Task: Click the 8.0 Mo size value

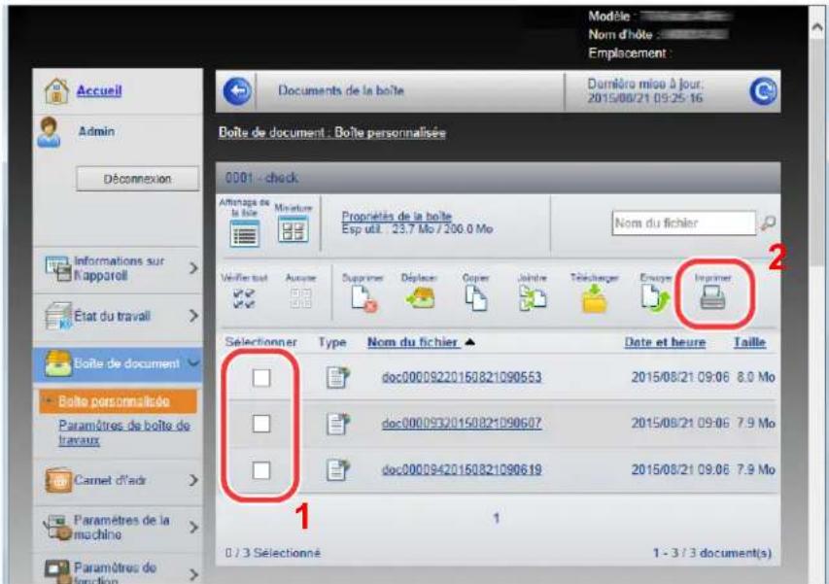Action: click(x=755, y=377)
